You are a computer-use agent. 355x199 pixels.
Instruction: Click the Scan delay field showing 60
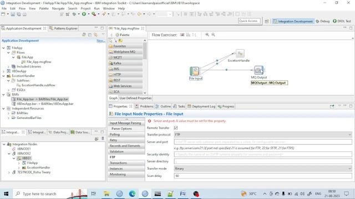tap(263, 176)
